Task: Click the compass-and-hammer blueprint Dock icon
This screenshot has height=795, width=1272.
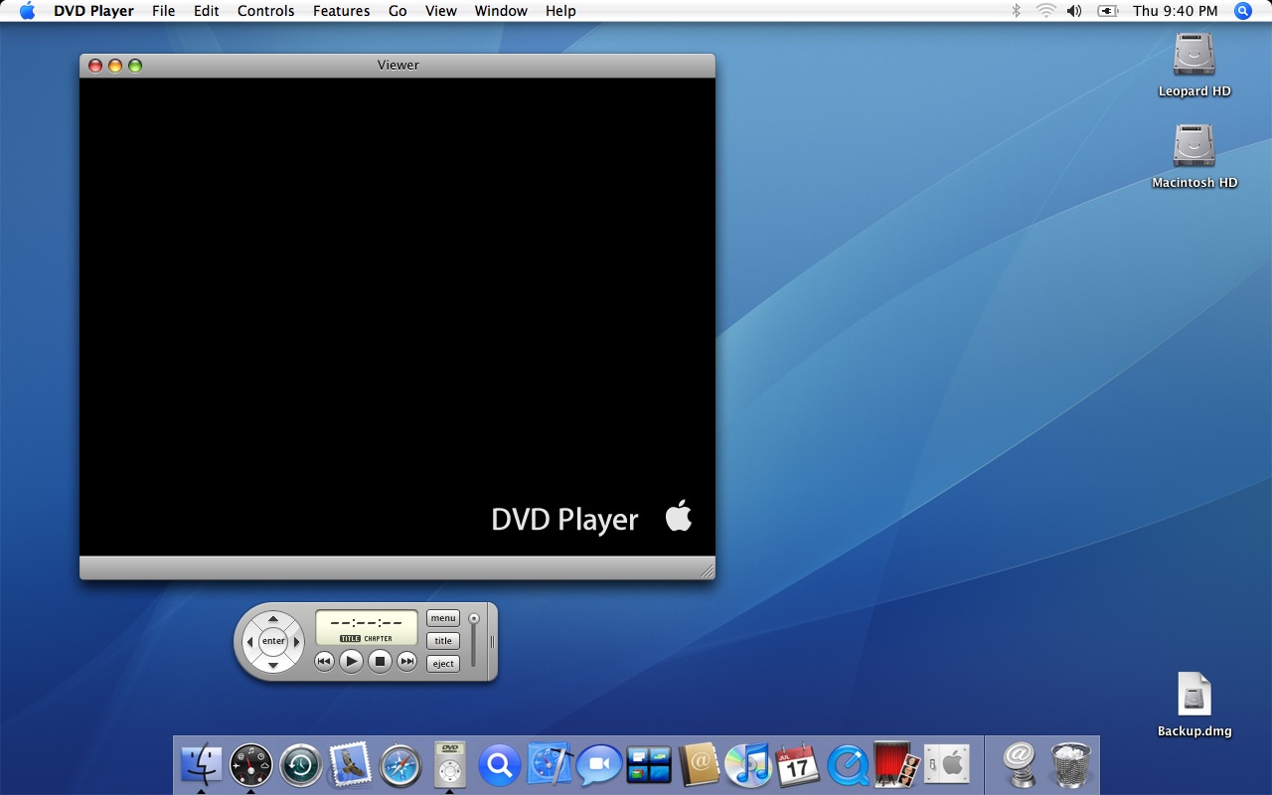Action: tap(550, 765)
